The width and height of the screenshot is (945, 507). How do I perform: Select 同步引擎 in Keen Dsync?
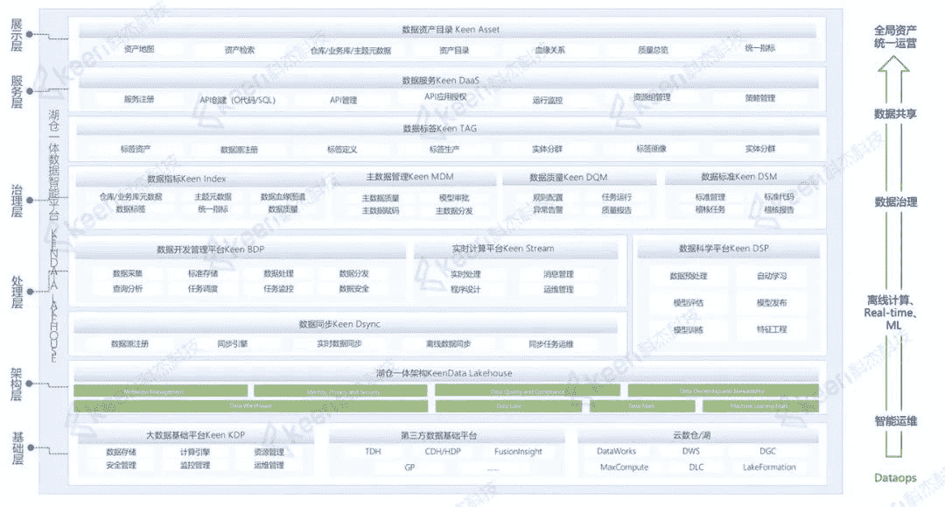click(x=233, y=343)
